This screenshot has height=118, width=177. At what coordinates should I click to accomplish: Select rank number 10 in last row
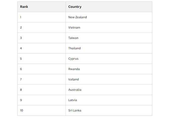click(22, 110)
